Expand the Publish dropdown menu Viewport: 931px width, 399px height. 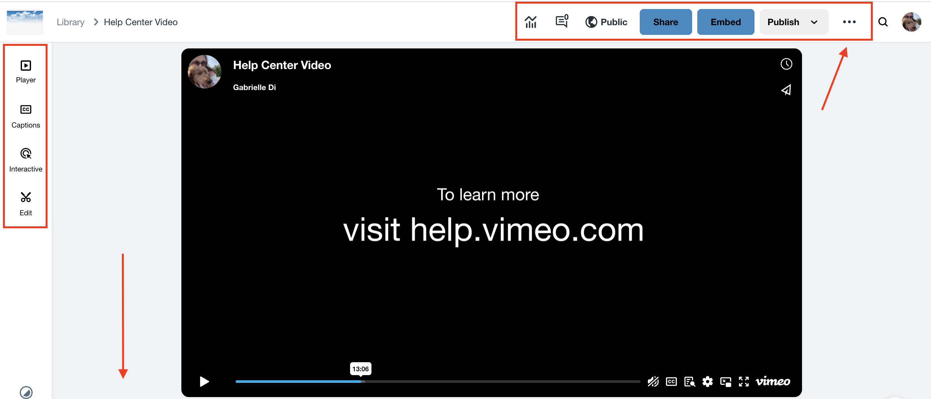813,23
